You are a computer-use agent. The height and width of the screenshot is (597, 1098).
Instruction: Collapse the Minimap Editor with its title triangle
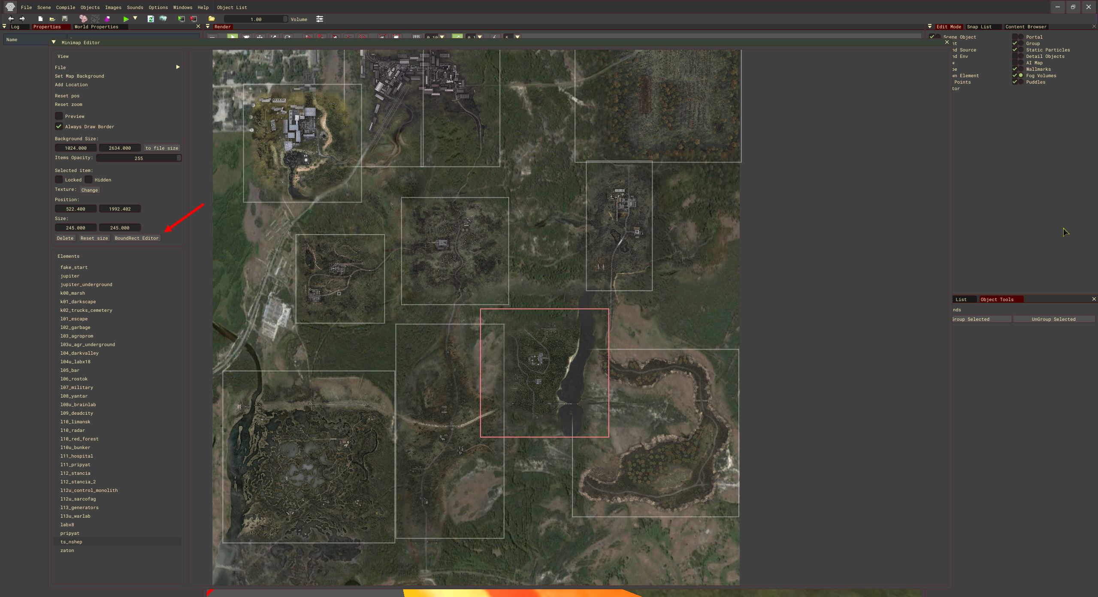54,42
